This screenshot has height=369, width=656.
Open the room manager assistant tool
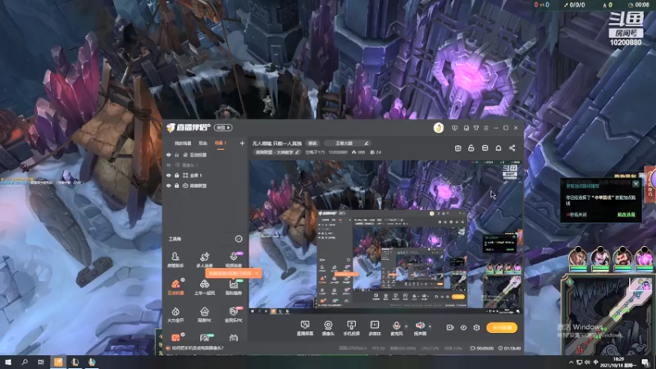[175, 259]
